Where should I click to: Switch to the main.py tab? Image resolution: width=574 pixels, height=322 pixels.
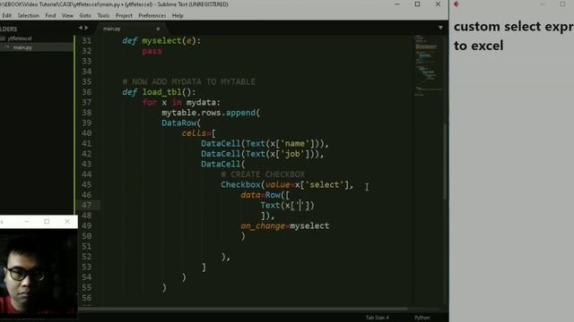click(x=111, y=29)
